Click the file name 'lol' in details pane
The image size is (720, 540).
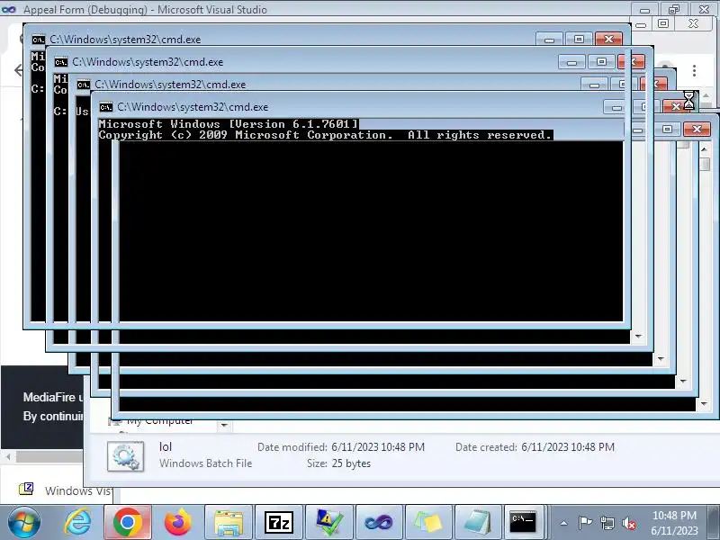pos(166,446)
